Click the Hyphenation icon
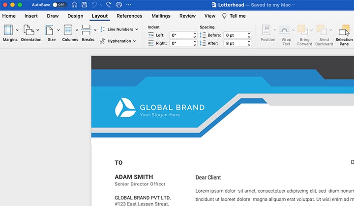354x206 pixels. (x=102, y=41)
